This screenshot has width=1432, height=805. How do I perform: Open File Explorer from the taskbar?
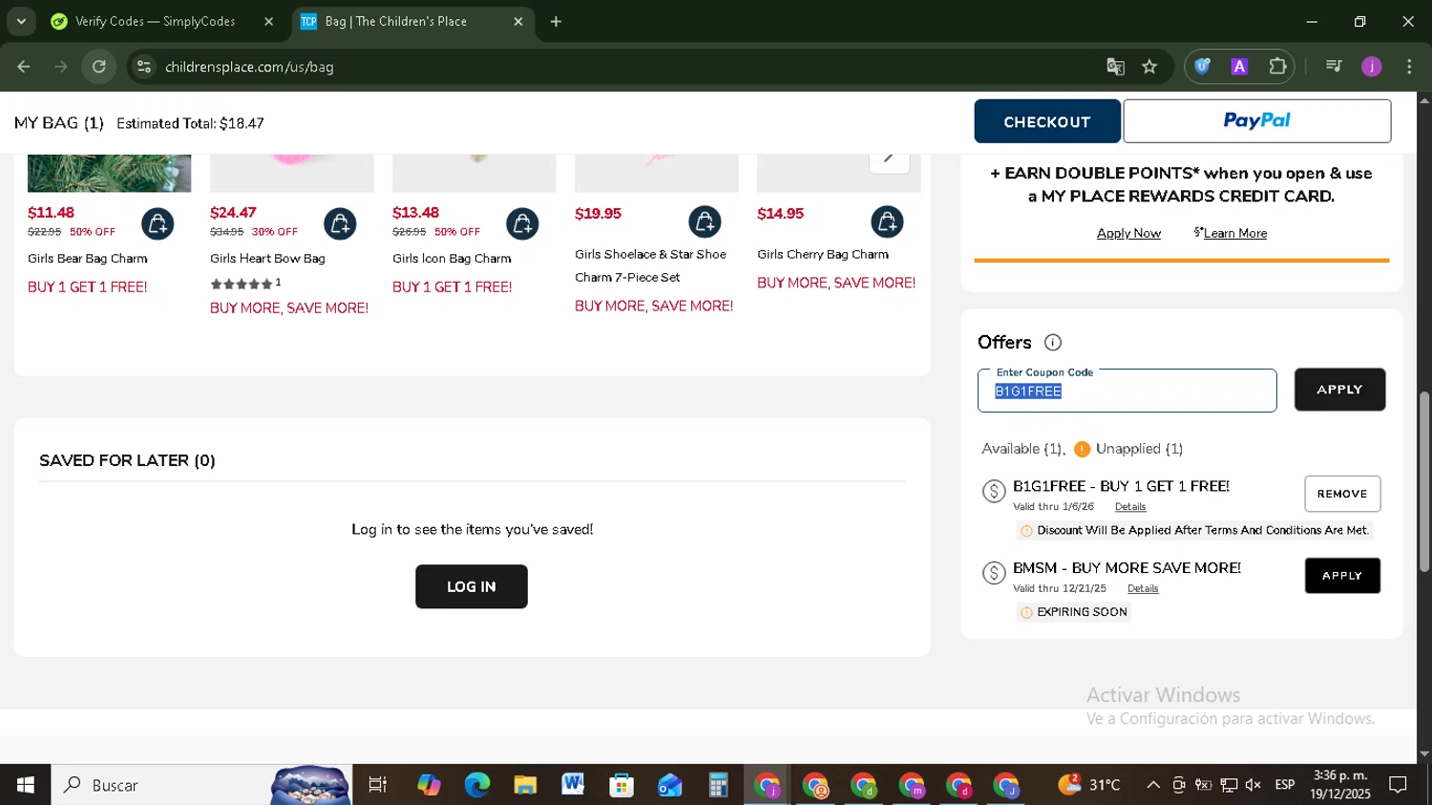pyautogui.click(x=525, y=785)
